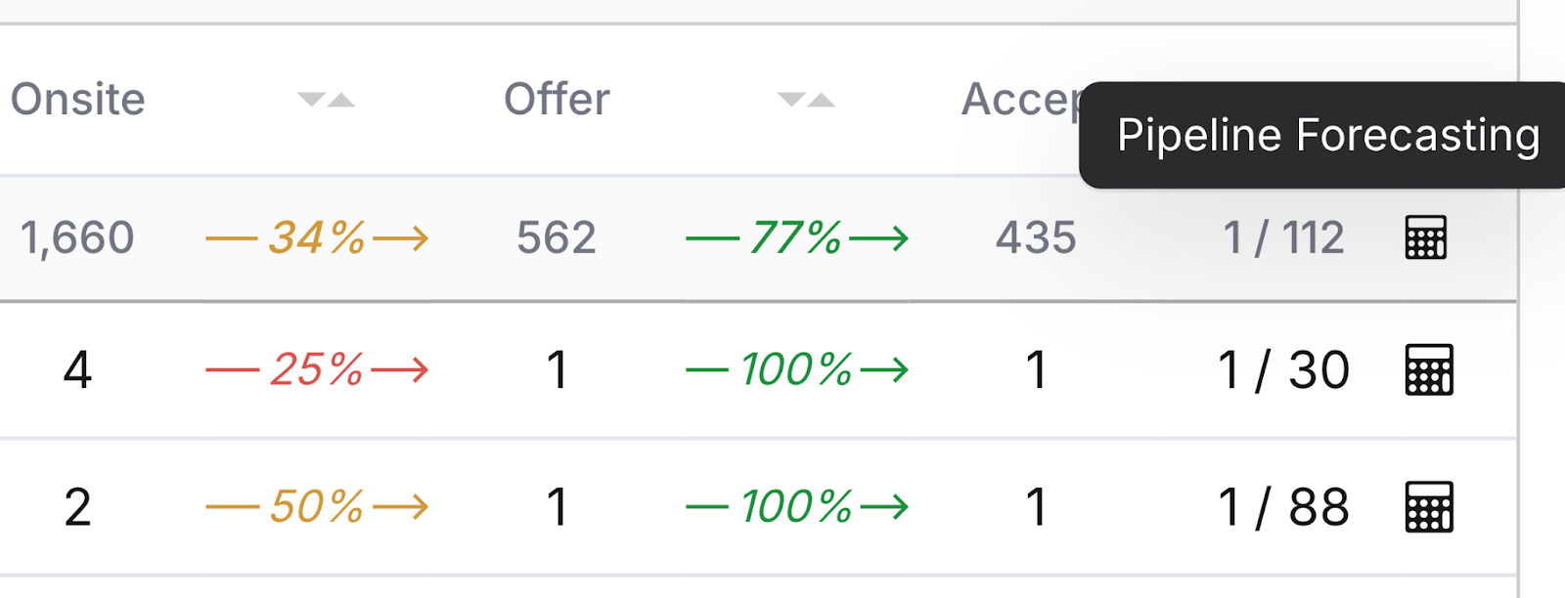This screenshot has width=1565, height=598.
Task: Click the red 25% conversion rate
Action: [317, 369]
